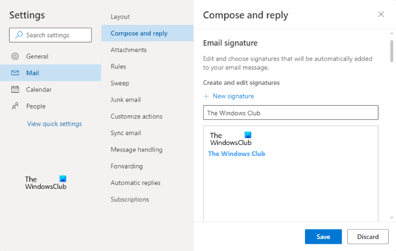The height and width of the screenshot is (251, 396).
Task: Click the magnifier icon in search box
Action: pos(19,35)
